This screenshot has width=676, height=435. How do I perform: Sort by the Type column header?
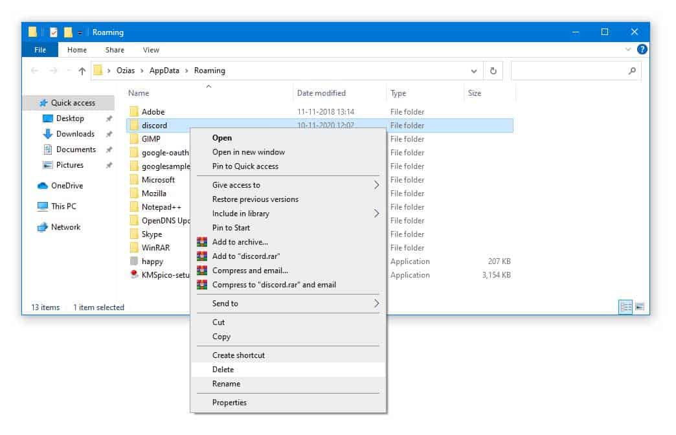tap(425, 93)
